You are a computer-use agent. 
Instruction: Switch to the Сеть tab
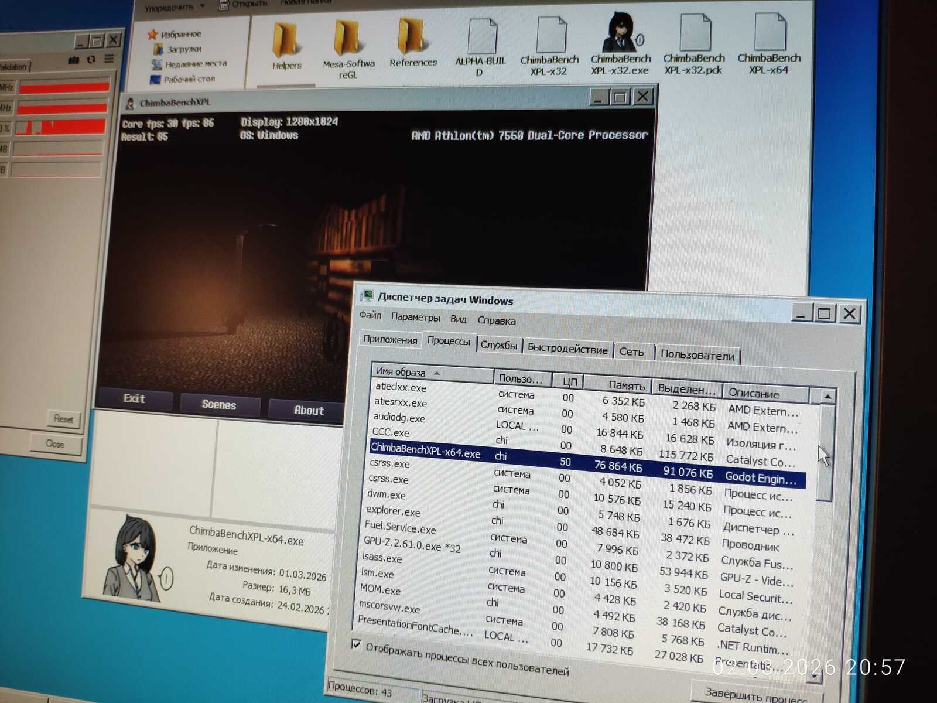point(632,351)
